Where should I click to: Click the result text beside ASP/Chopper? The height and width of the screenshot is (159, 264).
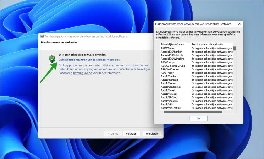point(212,62)
